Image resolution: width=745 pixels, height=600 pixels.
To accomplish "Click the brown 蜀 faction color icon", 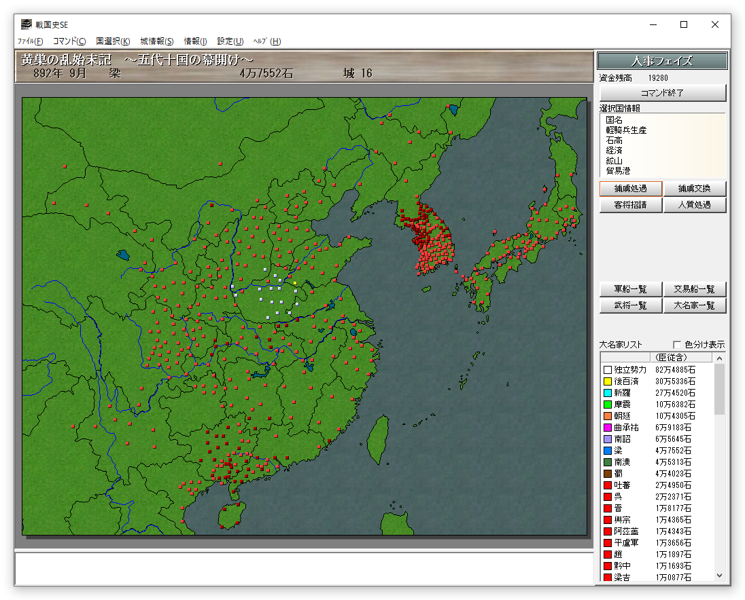I will point(607,474).
